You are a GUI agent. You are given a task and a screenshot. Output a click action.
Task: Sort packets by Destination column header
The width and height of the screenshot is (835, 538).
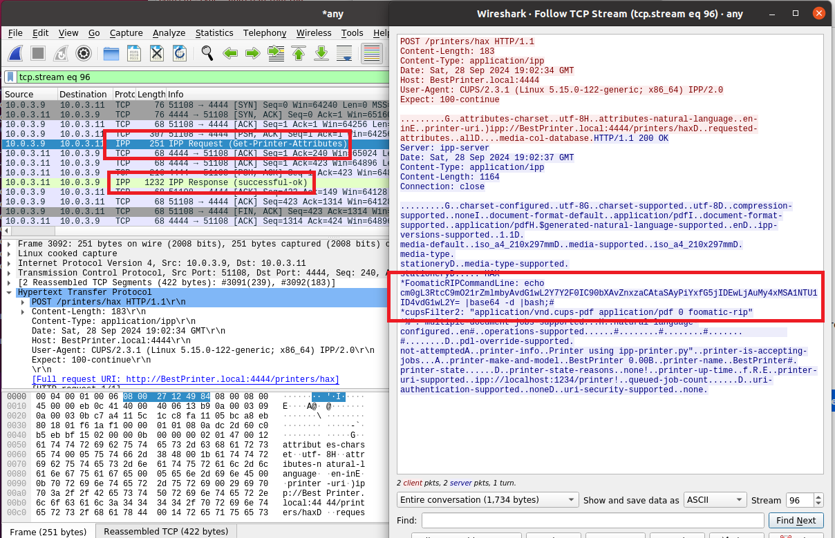(84, 94)
